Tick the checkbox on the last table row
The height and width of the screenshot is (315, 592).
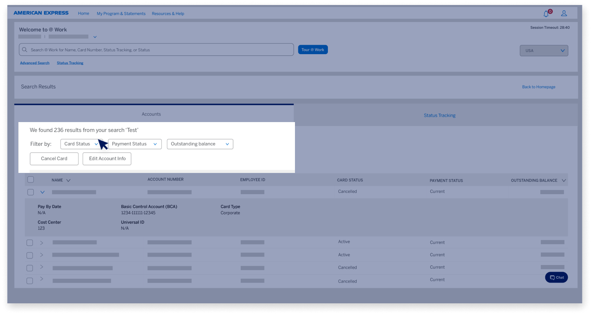pos(30,281)
